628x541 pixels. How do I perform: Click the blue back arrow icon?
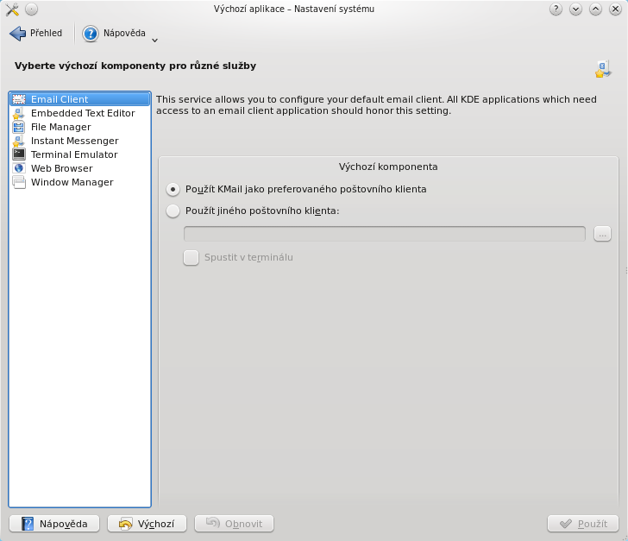pos(17,34)
